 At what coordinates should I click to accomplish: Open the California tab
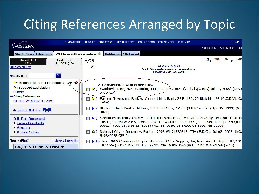(113, 54)
